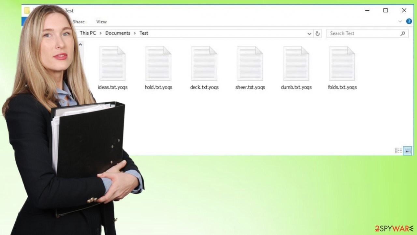Click the dumb.txt.yoqs file name
Screen dimensions: 417x235
click(296, 87)
